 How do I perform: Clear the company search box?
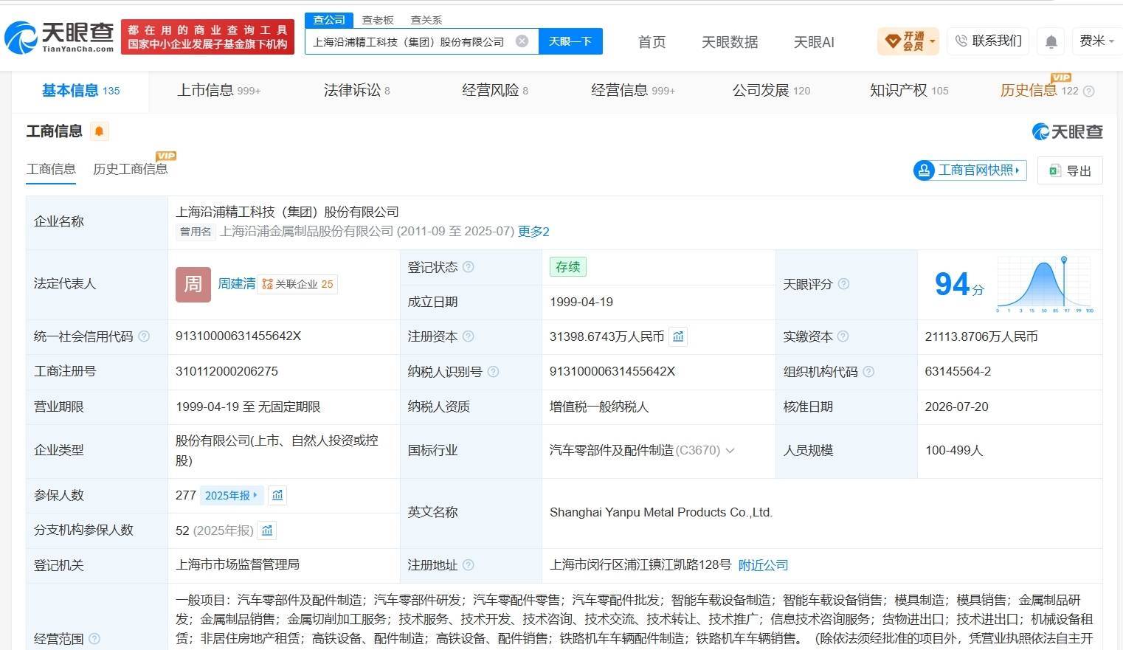click(x=522, y=41)
